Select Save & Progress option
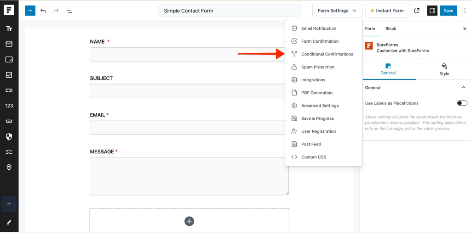Image resolution: width=471 pixels, height=235 pixels. [323, 119]
